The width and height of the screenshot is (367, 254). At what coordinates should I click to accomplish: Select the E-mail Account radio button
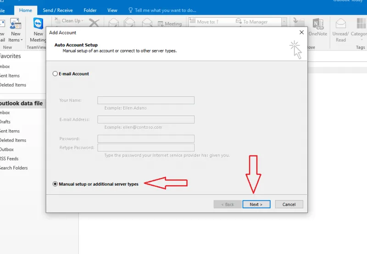[x=55, y=74]
